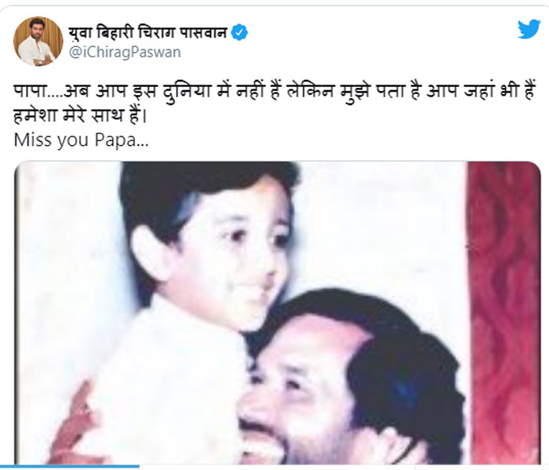Click the blue Twitter bird logo
This screenshot has width=549, height=470.
point(529,29)
